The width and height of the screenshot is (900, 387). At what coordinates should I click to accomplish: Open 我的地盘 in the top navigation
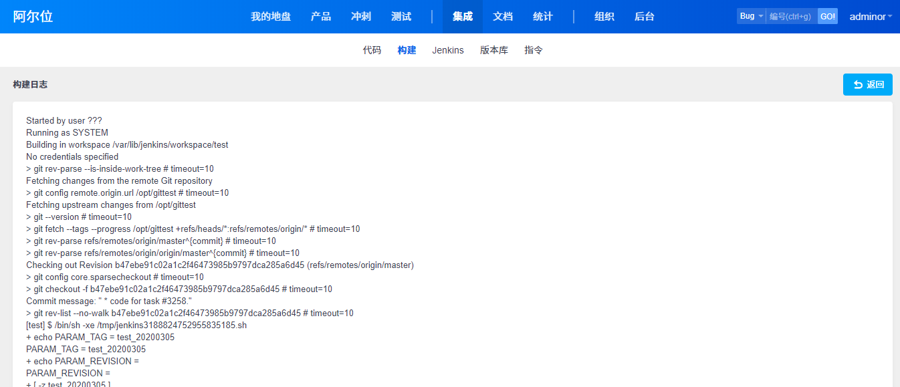point(271,17)
